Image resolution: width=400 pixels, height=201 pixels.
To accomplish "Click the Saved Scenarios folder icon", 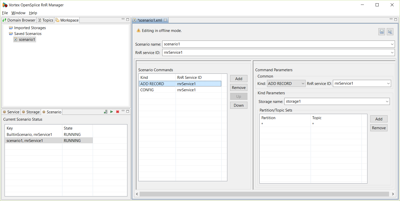I will coord(11,33).
